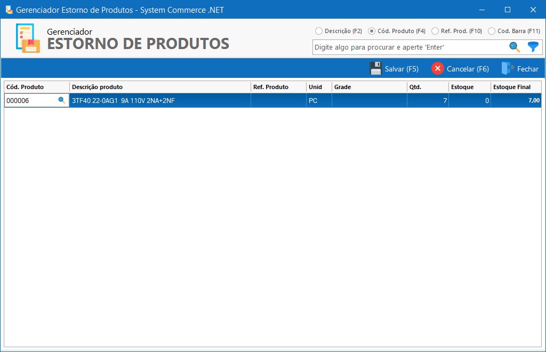Click the red X icon beside Cancelar

(438, 68)
